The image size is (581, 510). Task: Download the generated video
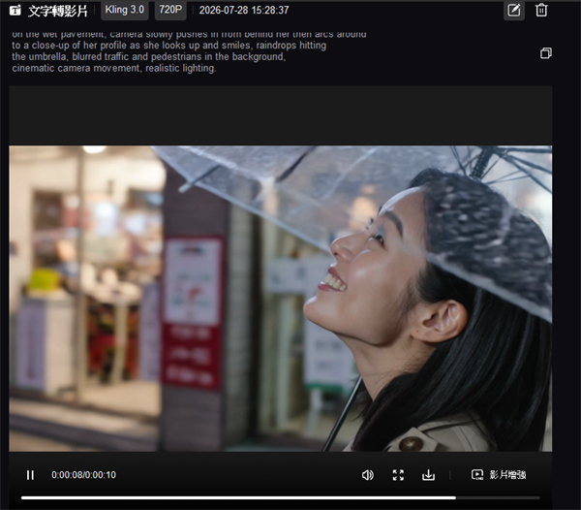(x=428, y=475)
